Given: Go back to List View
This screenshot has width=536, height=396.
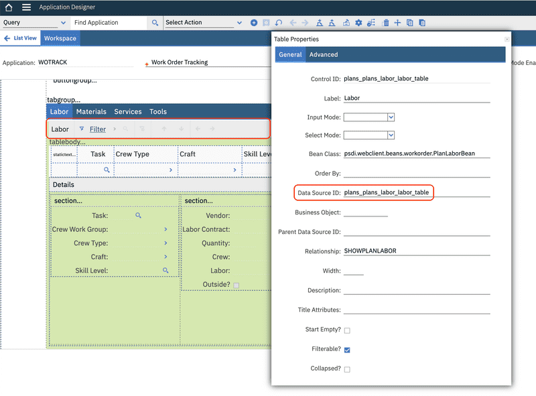Looking at the screenshot, I should pos(21,38).
